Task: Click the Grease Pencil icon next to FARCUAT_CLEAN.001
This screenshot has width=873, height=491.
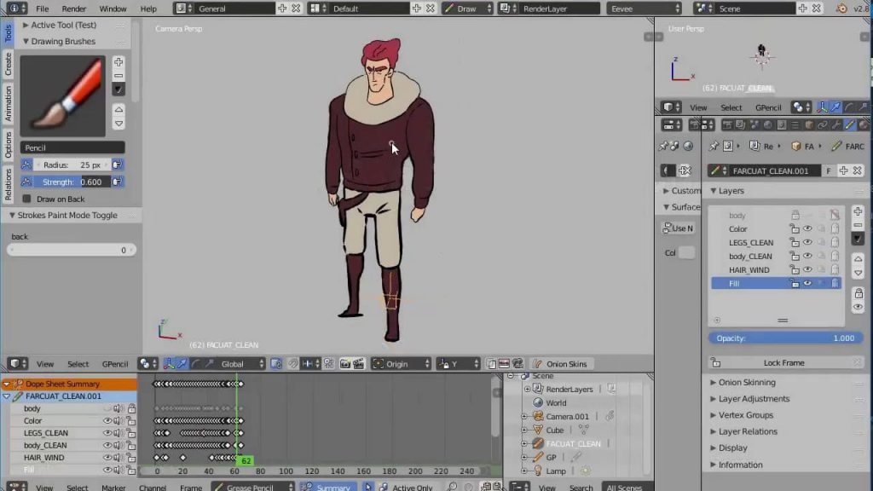Action: pos(716,170)
